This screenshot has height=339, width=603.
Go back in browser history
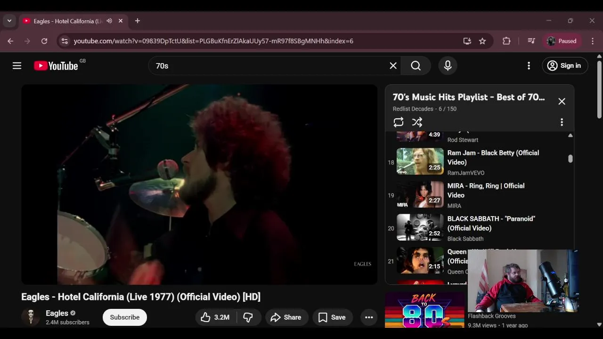coord(10,41)
